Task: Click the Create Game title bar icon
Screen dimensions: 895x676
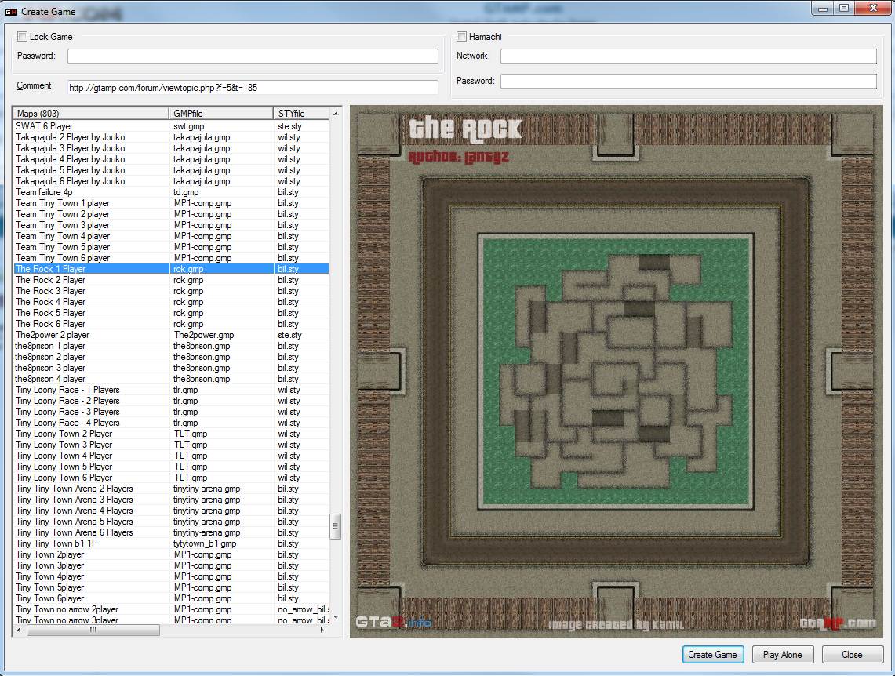Action: coord(11,11)
